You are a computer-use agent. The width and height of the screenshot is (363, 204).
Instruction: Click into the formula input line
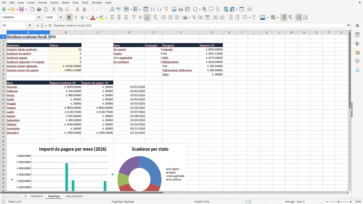[x=199, y=26]
